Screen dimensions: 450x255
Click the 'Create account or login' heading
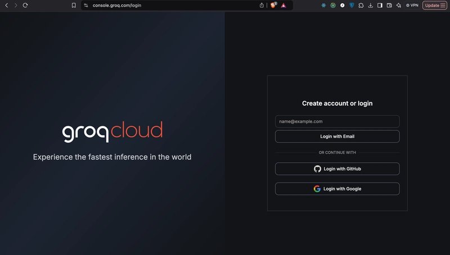(337, 103)
